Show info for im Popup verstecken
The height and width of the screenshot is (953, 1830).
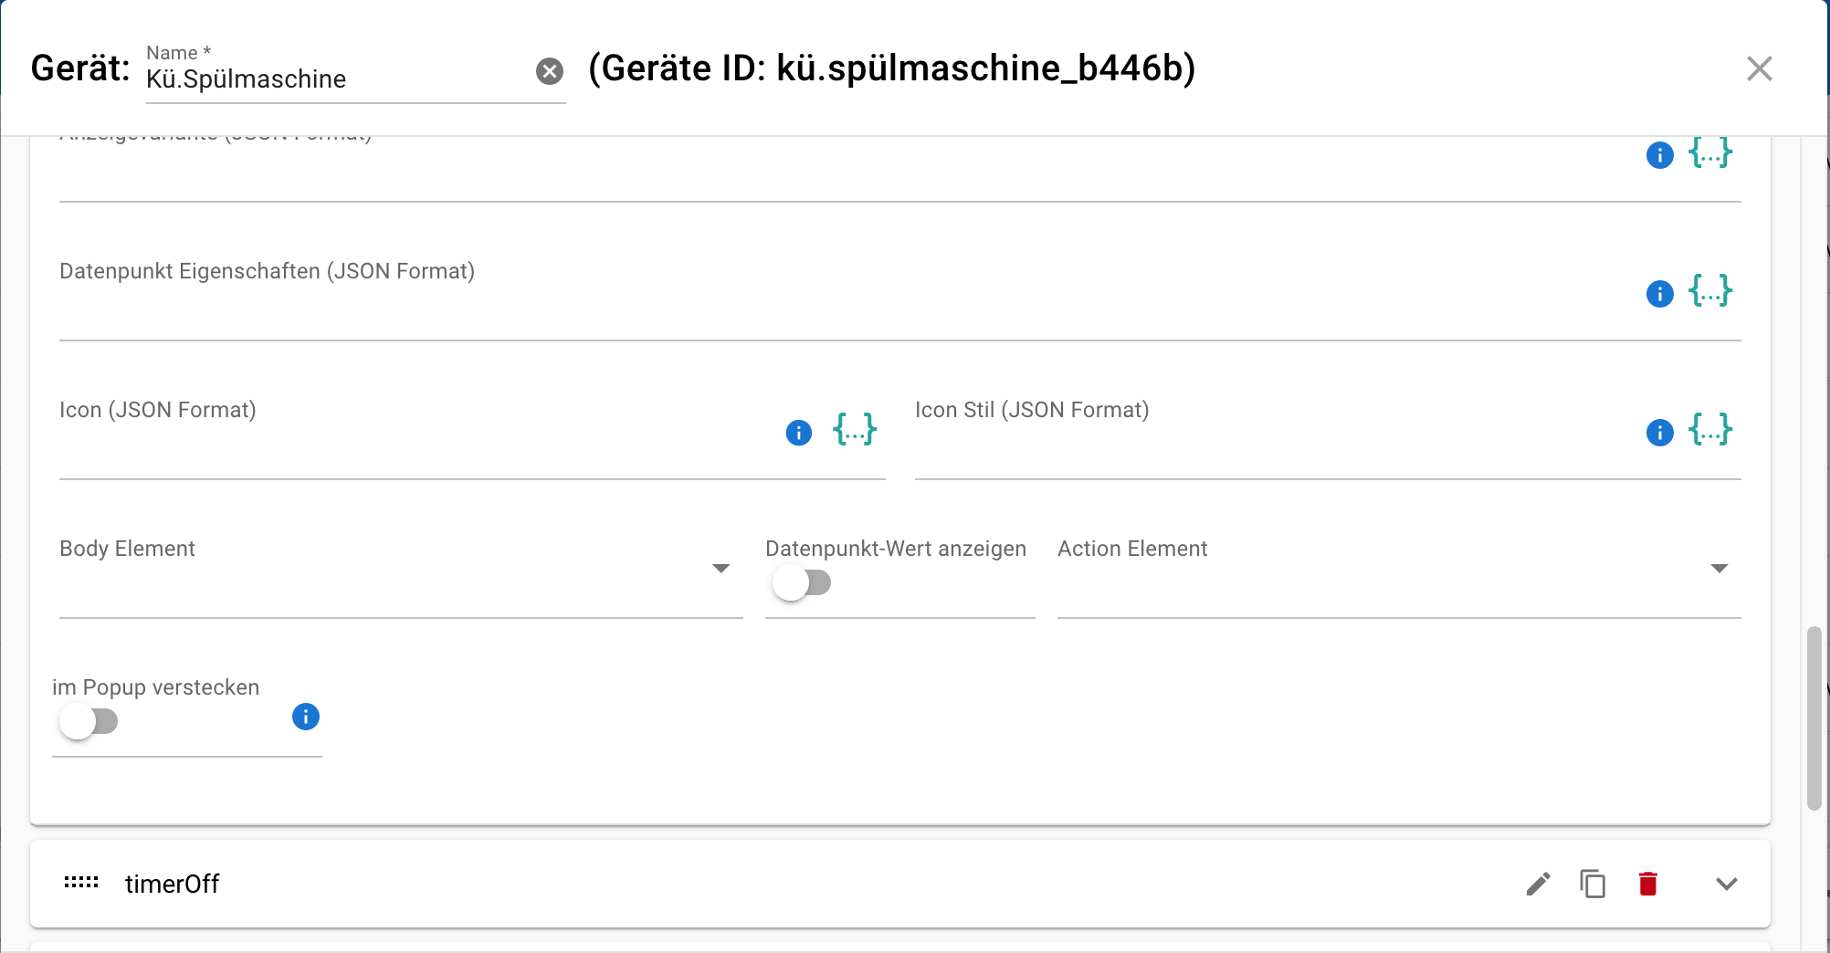click(306, 717)
